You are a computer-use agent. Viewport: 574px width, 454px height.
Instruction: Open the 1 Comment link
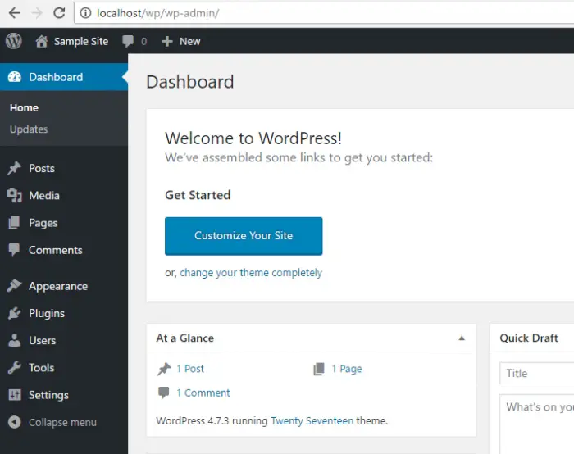click(203, 393)
